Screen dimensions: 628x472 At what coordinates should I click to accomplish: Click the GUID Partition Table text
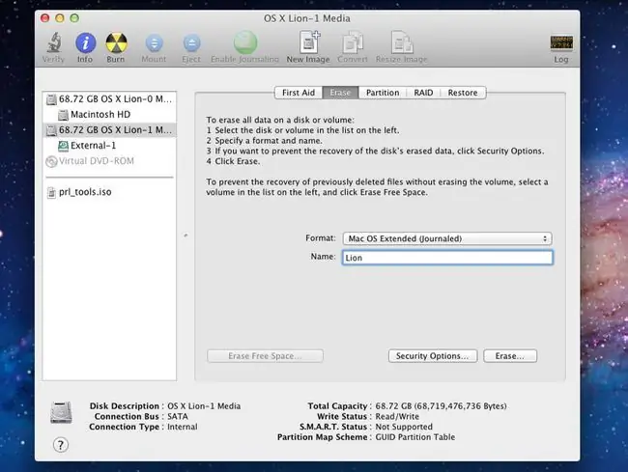[x=414, y=437]
